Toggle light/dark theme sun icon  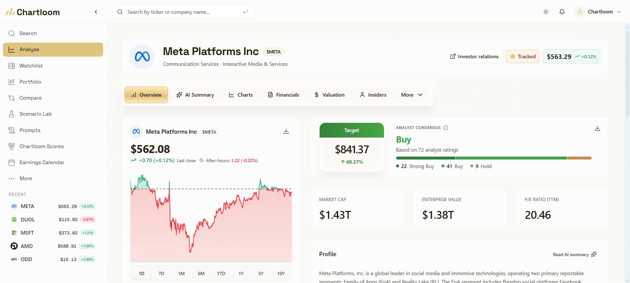tap(546, 12)
